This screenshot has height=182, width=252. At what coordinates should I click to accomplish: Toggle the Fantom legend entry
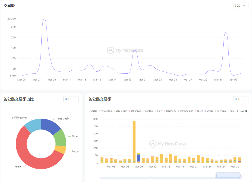[148, 111]
